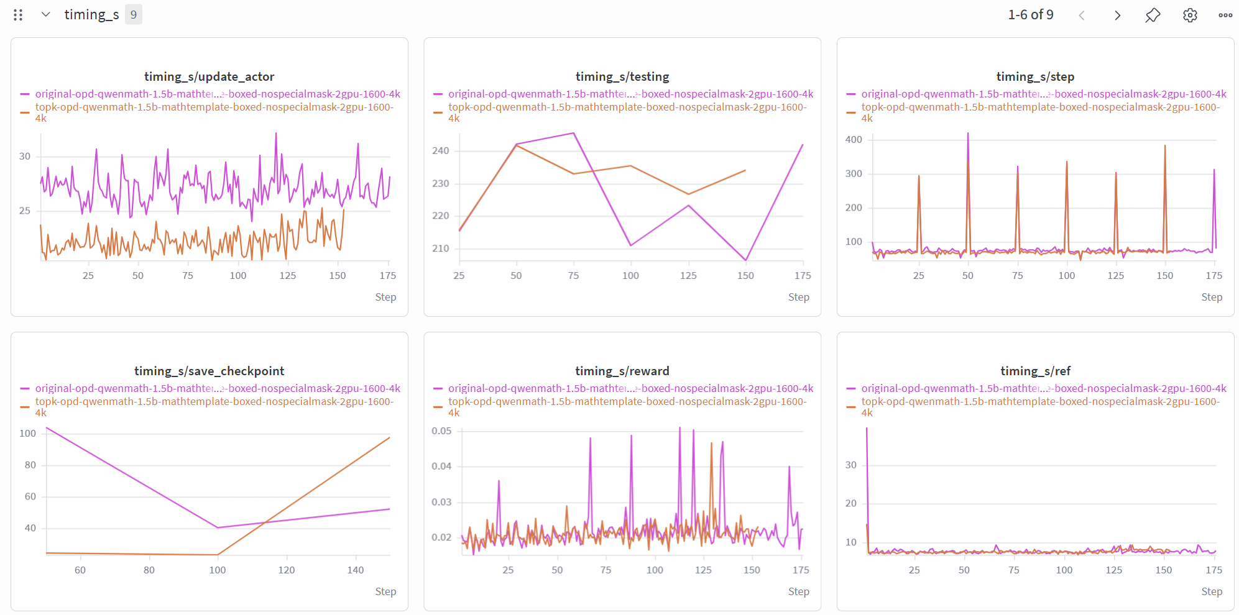Pin the timing_s section
The image size is (1239, 615).
pyautogui.click(x=1153, y=16)
